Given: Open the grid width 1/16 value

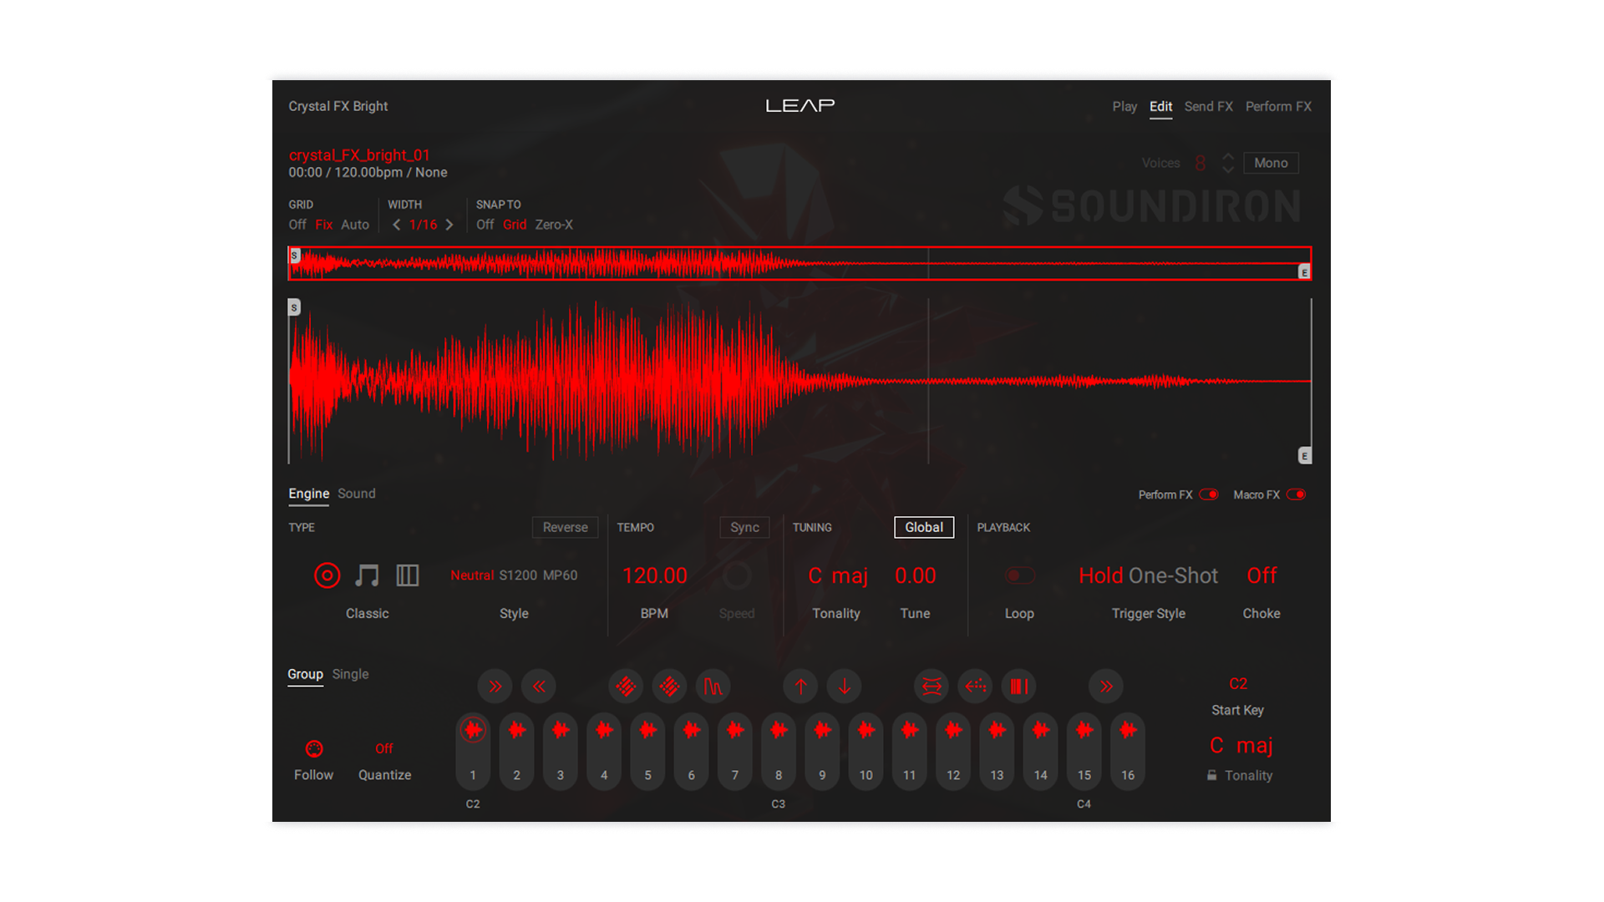Looking at the screenshot, I should [423, 225].
